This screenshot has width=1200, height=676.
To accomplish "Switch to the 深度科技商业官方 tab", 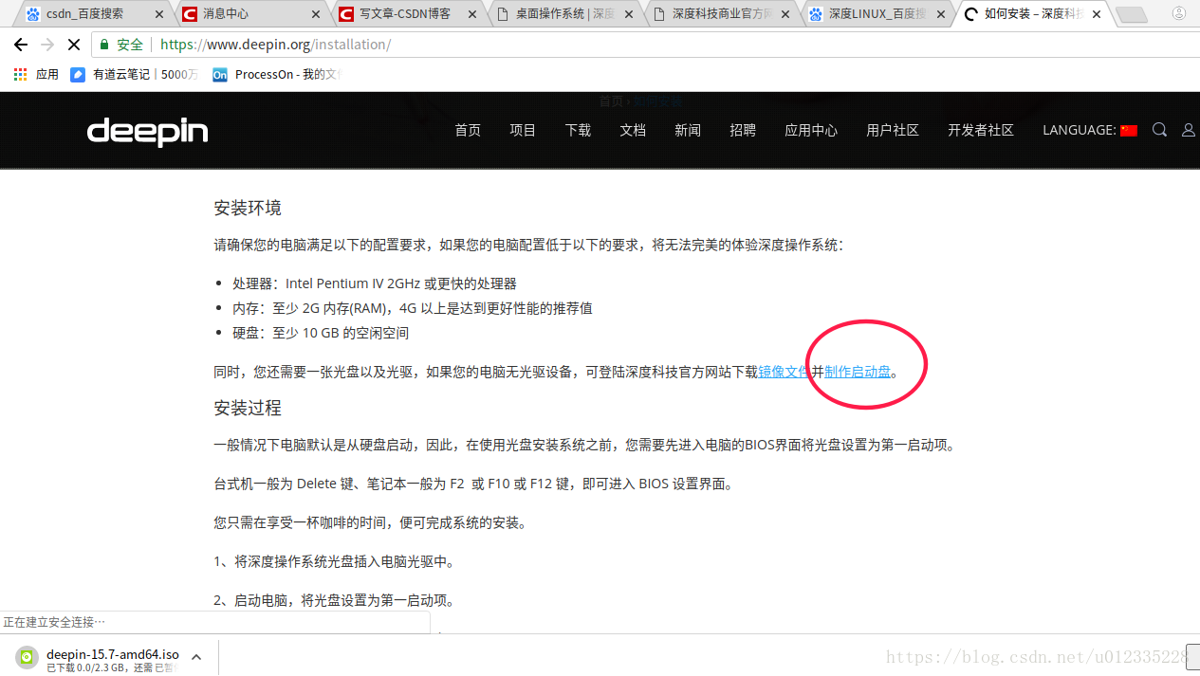I will [x=722, y=14].
